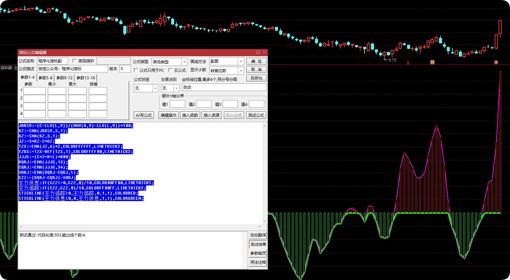Click the orange 预 marker on chart
Viewport: 510px width, 280px height.
(433, 62)
